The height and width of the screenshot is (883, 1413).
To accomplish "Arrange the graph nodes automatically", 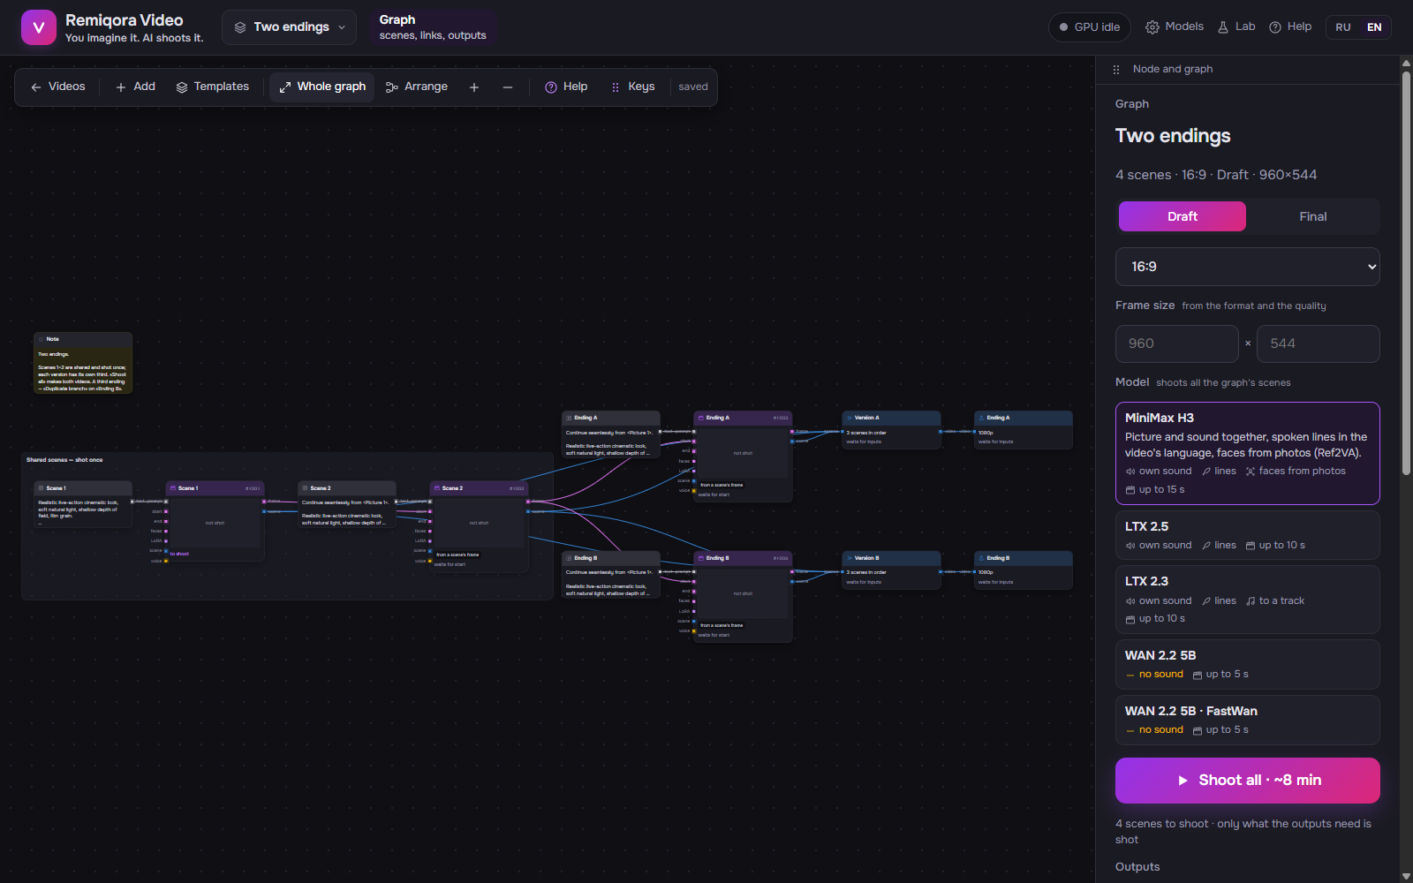I will 417,87.
